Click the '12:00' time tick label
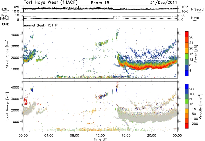 pos(100,136)
